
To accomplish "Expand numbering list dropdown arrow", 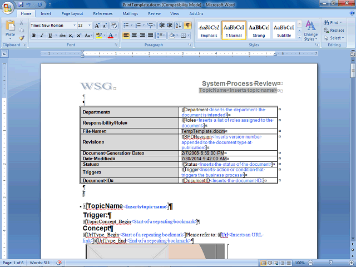I will coord(144,25).
